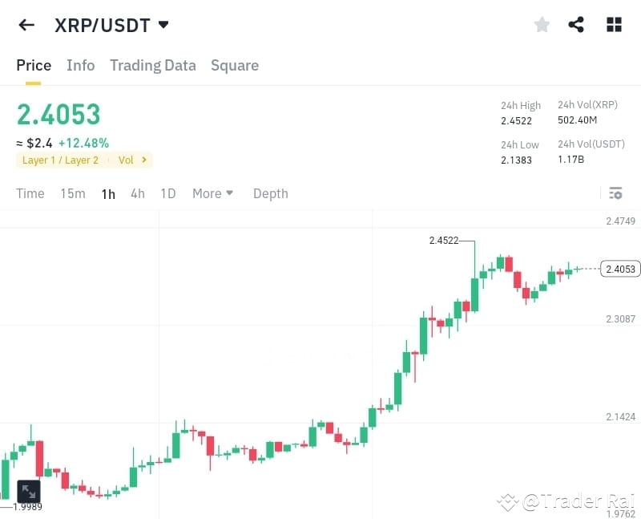Select the Price tab
641x519 pixels.
(x=33, y=65)
